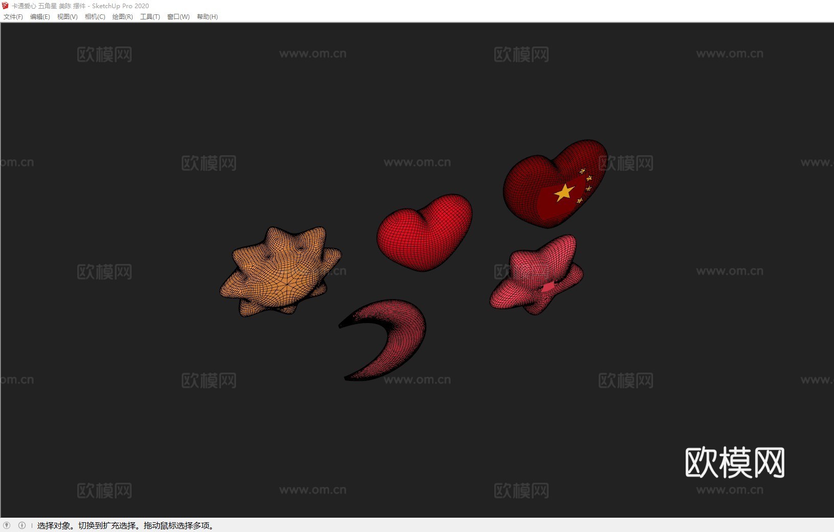The image size is (834, 532).
Task: Click status text 选择对象。切换到扩充选择。
Action: click(90, 525)
